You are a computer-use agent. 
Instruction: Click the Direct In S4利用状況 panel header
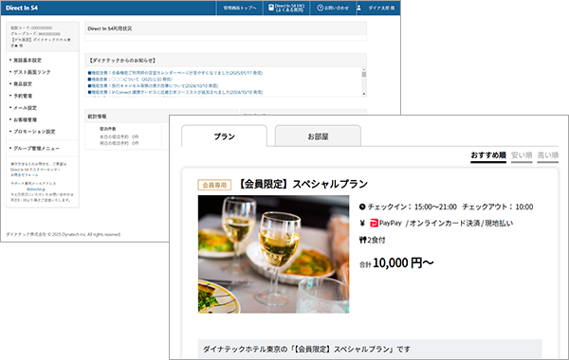click(x=226, y=28)
